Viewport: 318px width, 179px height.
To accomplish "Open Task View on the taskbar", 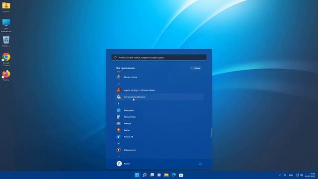I will tap(152, 175).
